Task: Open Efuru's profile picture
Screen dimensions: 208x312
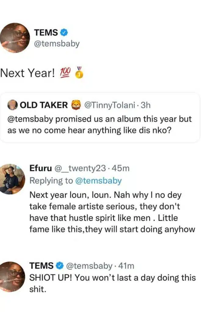Action: click(x=13, y=179)
